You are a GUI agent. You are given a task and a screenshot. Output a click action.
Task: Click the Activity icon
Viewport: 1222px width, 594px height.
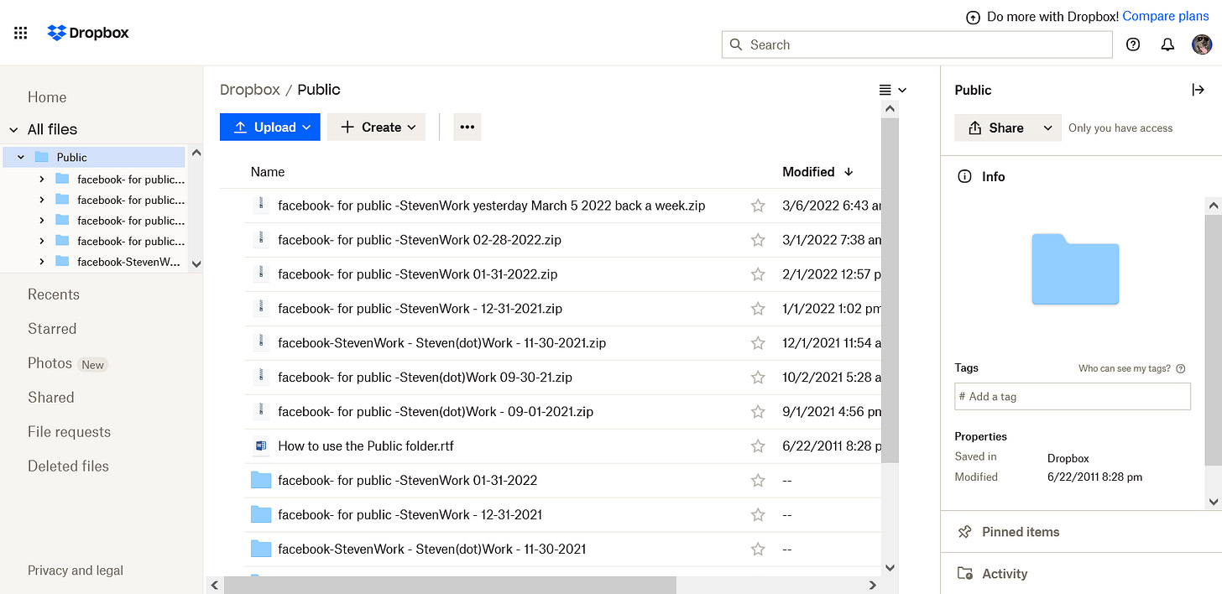coord(965,574)
